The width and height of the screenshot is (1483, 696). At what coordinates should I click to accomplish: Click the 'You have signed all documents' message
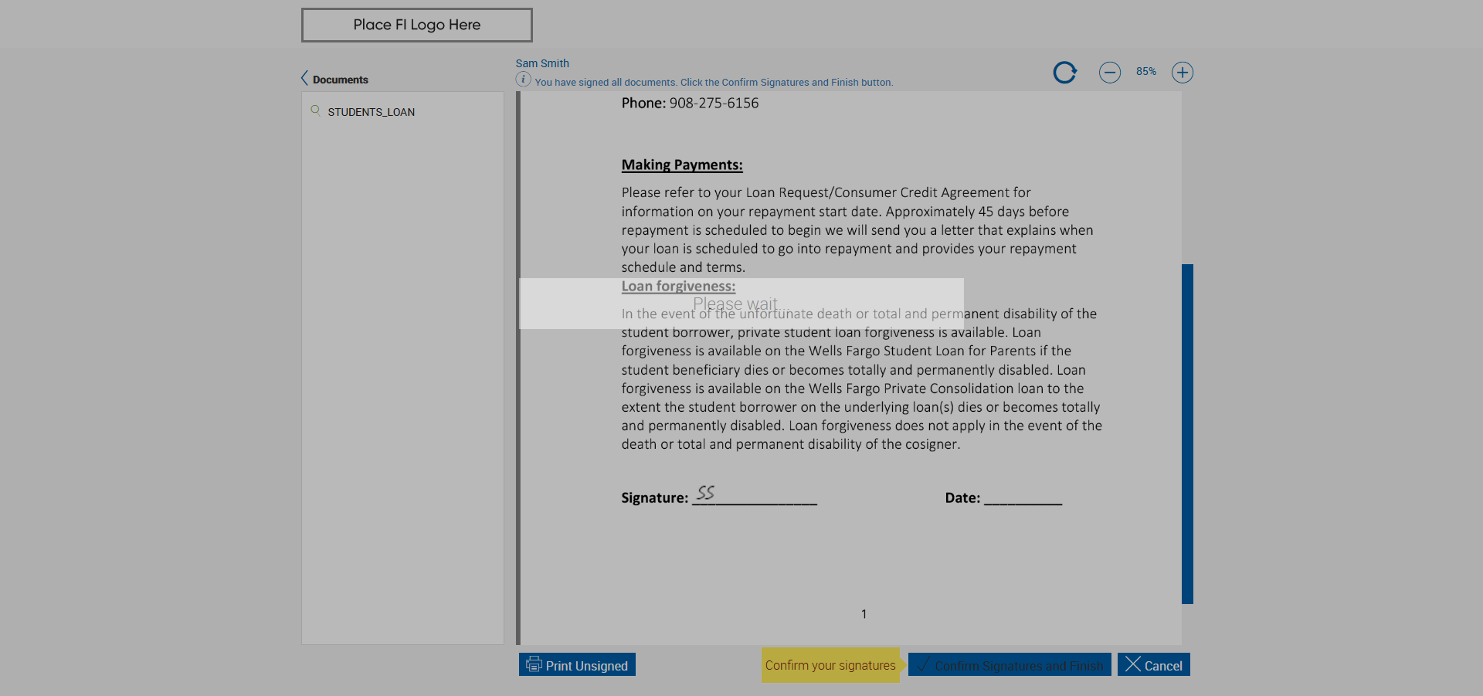(714, 83)
